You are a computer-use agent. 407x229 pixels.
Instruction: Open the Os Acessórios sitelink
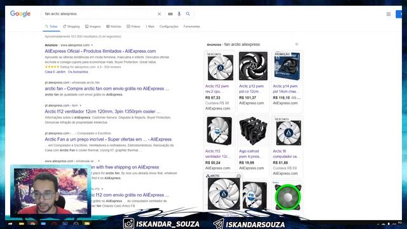[x=78, y=72]
